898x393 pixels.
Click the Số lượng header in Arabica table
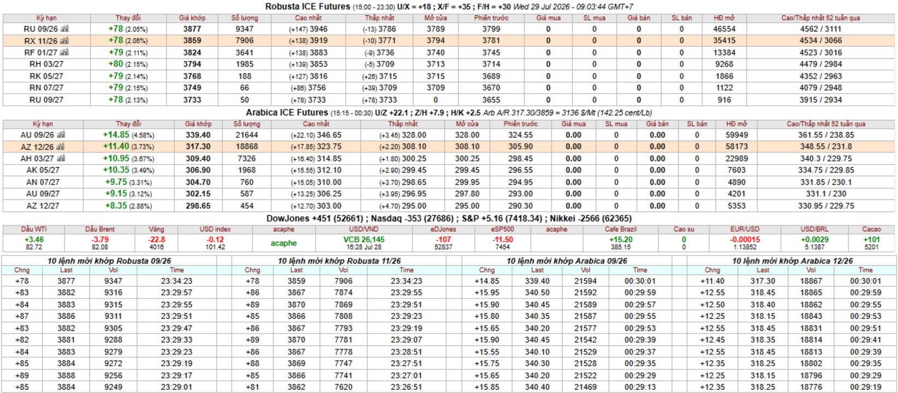(247, 124)
